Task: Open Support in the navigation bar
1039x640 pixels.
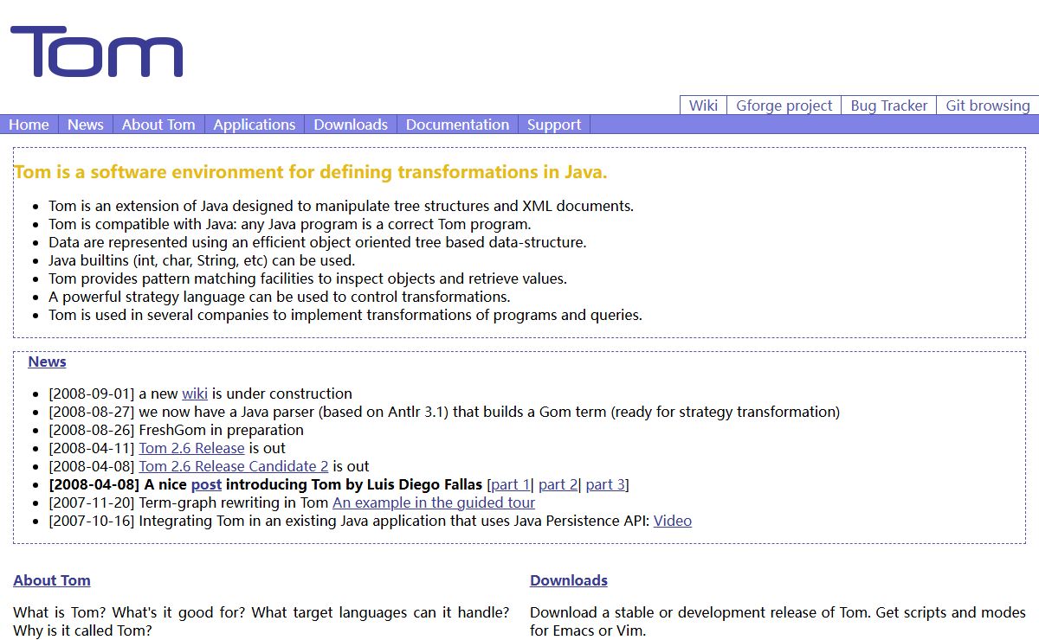Action: 554,125
